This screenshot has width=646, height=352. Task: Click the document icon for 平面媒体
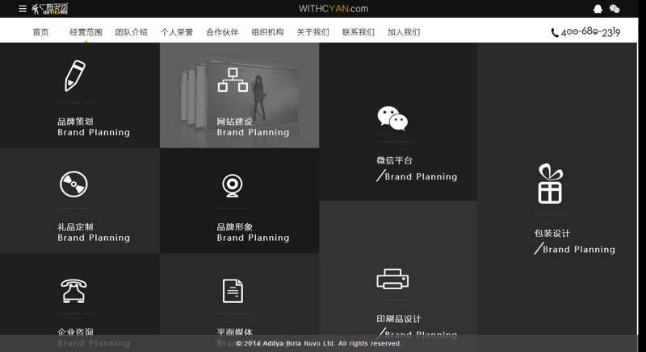pyautogui.click(x=233, y=291)
